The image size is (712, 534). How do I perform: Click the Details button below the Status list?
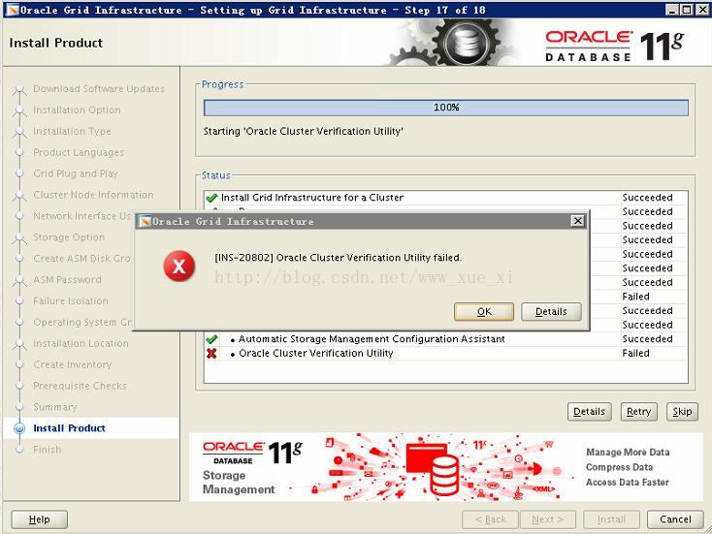point(589,412)
